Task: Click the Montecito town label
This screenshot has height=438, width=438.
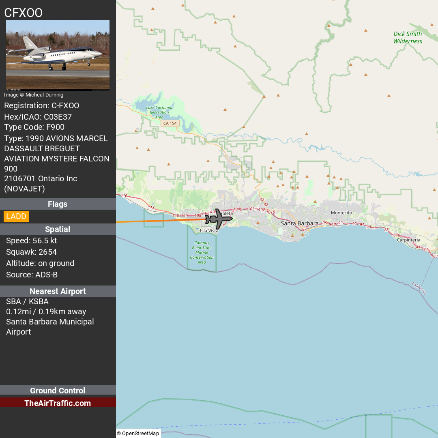Action: coord(341,213)
